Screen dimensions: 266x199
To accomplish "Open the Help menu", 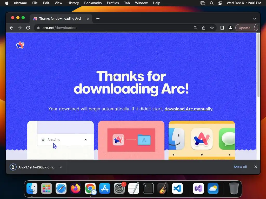I will pos(156,3).
